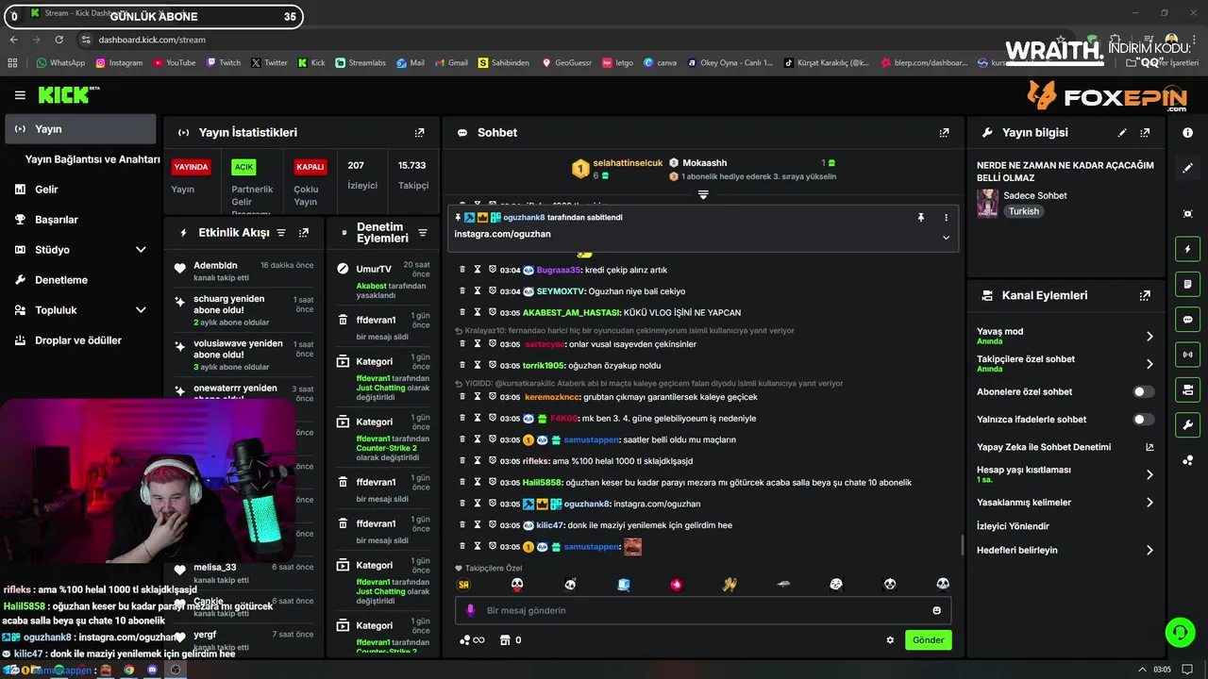The width and height of the screenshot is (1208, 679).
Task: Open Denetleme section
Action: 81,280
